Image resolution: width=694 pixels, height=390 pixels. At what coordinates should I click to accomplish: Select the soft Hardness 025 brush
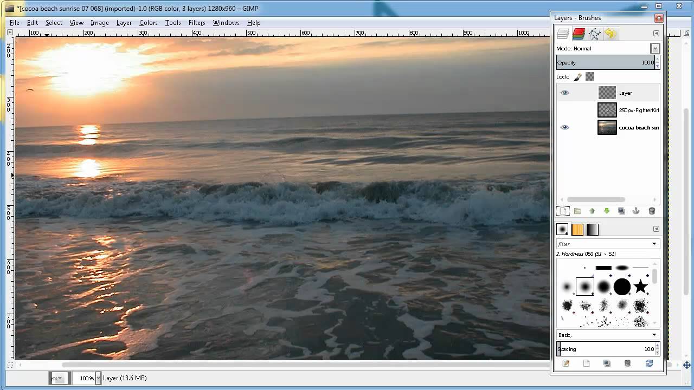[567, 287]
